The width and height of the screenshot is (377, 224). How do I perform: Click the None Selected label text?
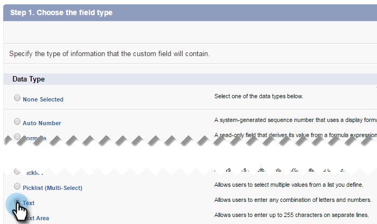coord(43,99)
